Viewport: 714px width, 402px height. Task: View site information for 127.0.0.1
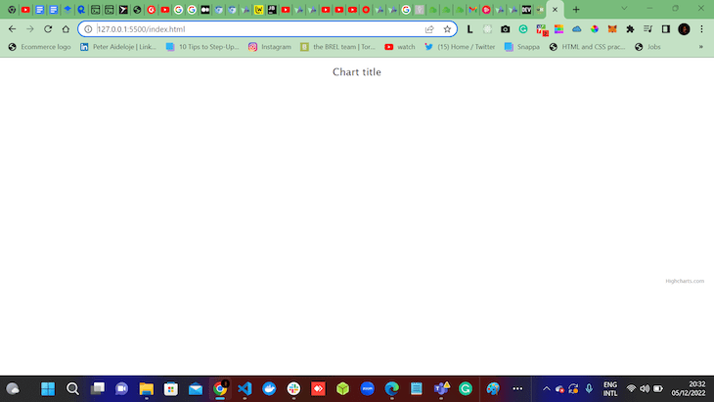click(x=88, y=29)
